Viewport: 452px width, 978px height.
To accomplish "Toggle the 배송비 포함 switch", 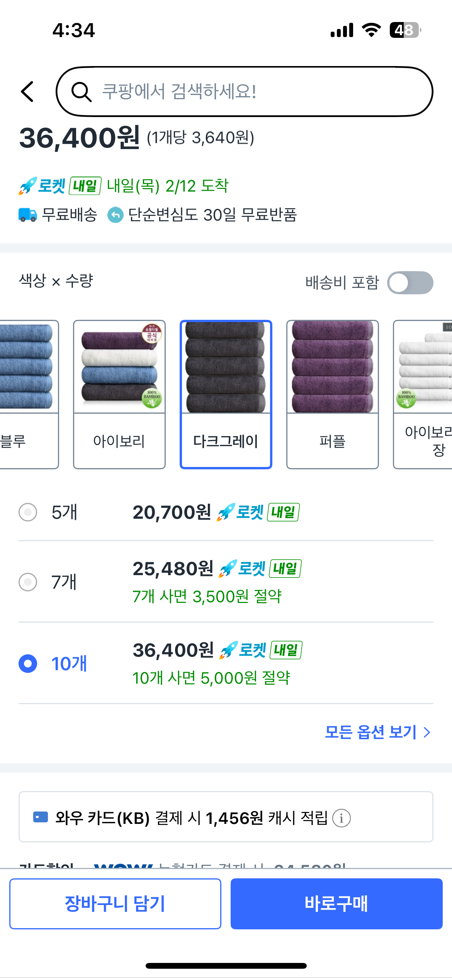I will coord(410,283).
